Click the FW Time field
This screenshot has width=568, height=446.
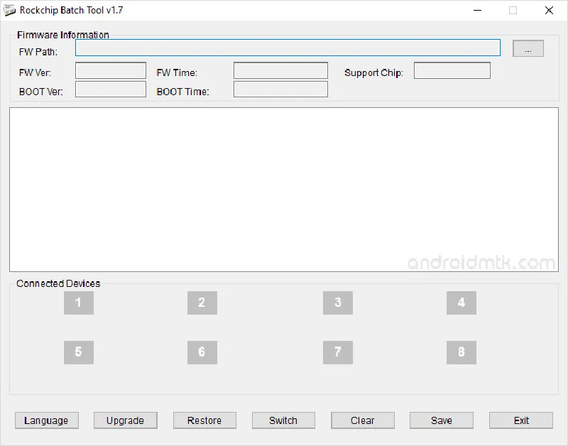point(280,70)
